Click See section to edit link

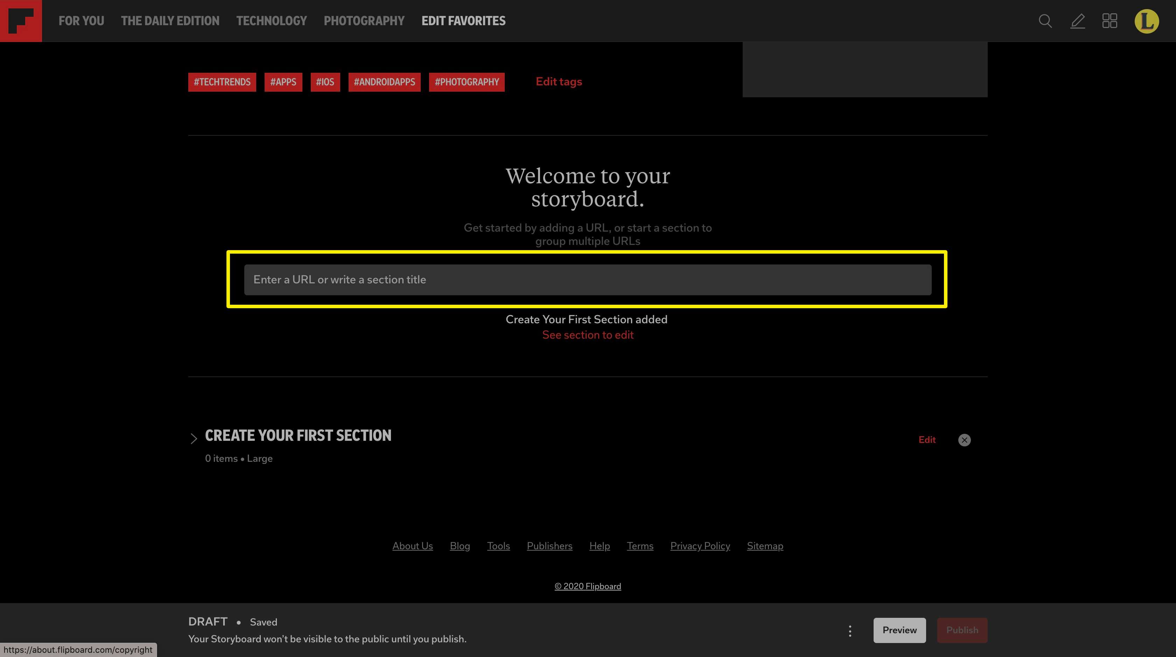tap(587, 334)
